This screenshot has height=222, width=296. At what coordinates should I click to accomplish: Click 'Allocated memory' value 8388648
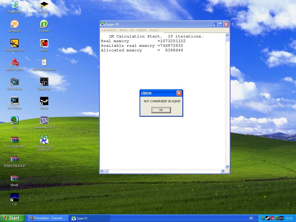coord(174,50)
